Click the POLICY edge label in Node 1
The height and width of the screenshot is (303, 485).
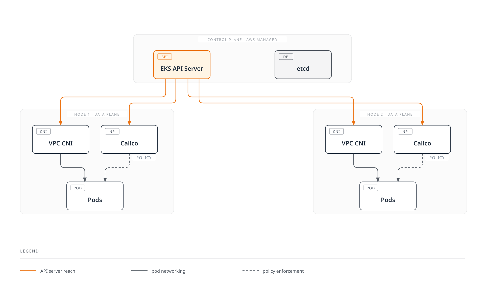tap(144, 158)
